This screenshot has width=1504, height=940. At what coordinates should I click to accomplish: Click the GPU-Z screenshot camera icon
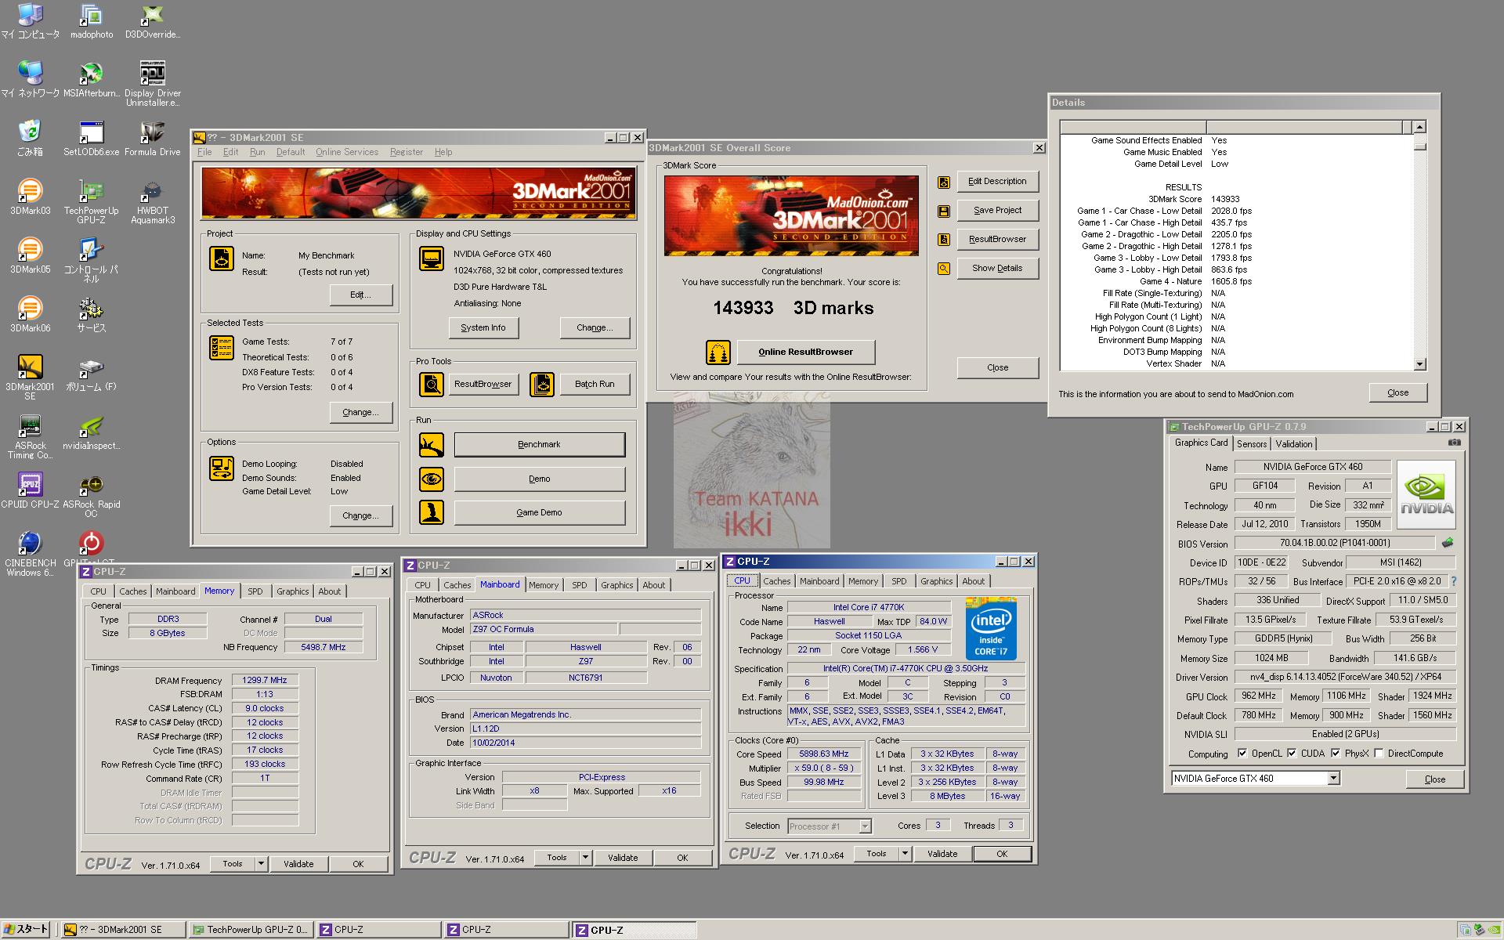point(1455,443)
